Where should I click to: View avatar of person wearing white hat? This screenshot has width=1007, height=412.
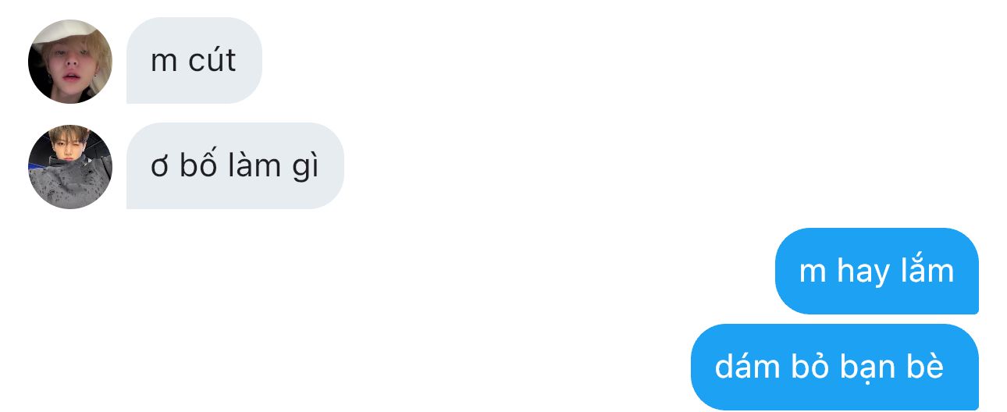70,62
